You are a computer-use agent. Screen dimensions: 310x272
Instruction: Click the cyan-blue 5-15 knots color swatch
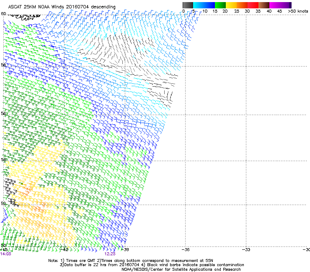pyautogui.click(x=204, y=5)
